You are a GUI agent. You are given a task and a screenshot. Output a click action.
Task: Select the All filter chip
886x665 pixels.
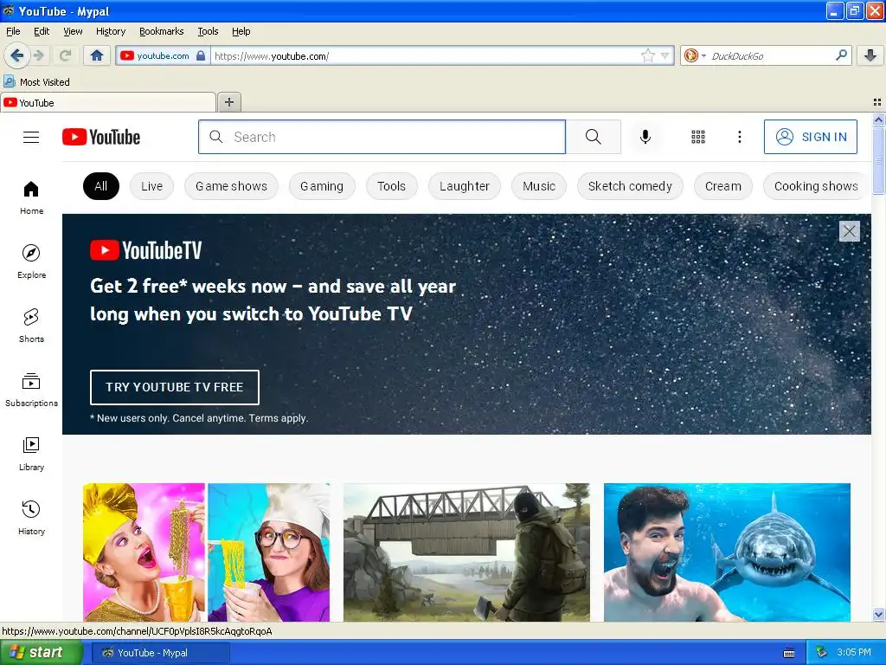pyautogui.click(x=100, y=186)
